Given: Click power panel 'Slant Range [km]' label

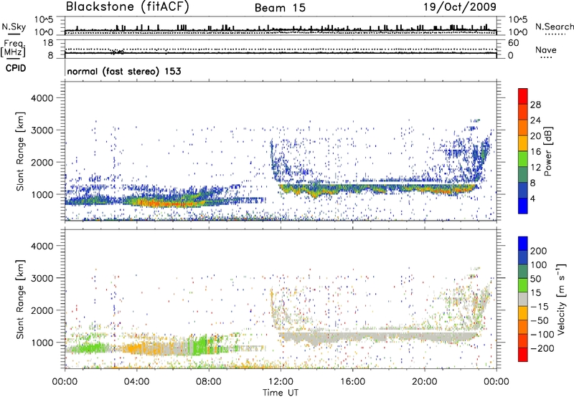Looking at the screenshot, I should tap(20, 151).
